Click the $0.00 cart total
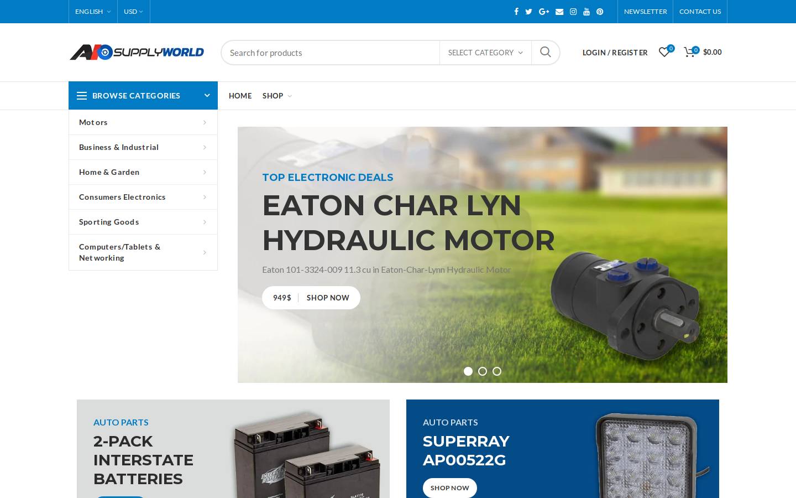The width and height of the screenshot is (796, 498). tap(713, 52)
